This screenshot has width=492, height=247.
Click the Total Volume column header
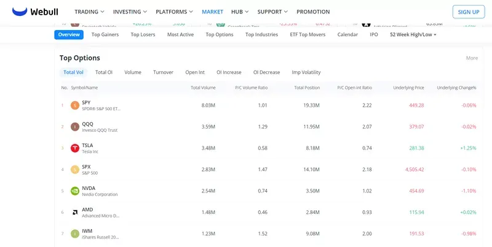pyautogui.click(x=203, y=88)
